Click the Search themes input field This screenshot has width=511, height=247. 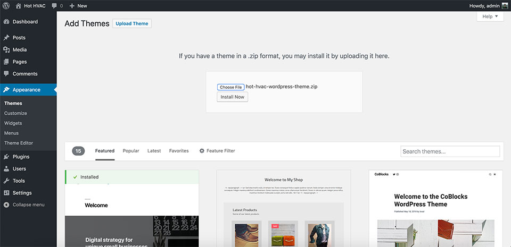tap(450, 151)
